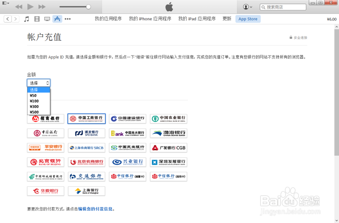Choose ¥300 from the amount list
The height and width of the screenshot is (223, 339).
tap(39, 107)
